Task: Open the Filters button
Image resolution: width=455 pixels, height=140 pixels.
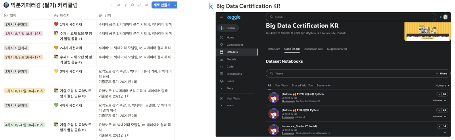Action: point(441,74)
